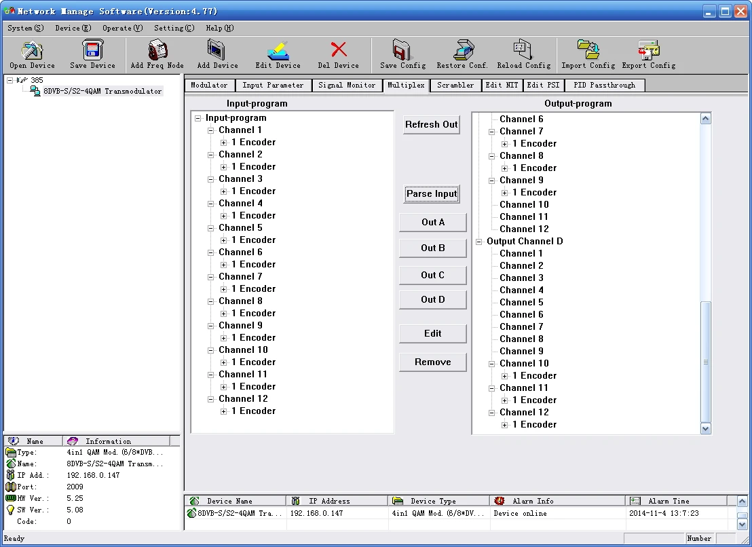The width and height of the screenshot is (752, 547).
Task: Select the Add Freq Node icon
Action: click(x=157, y=51)
